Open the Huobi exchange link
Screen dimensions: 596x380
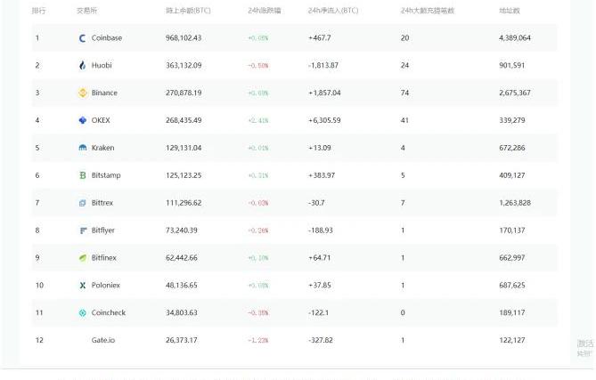tap(102, 65)
